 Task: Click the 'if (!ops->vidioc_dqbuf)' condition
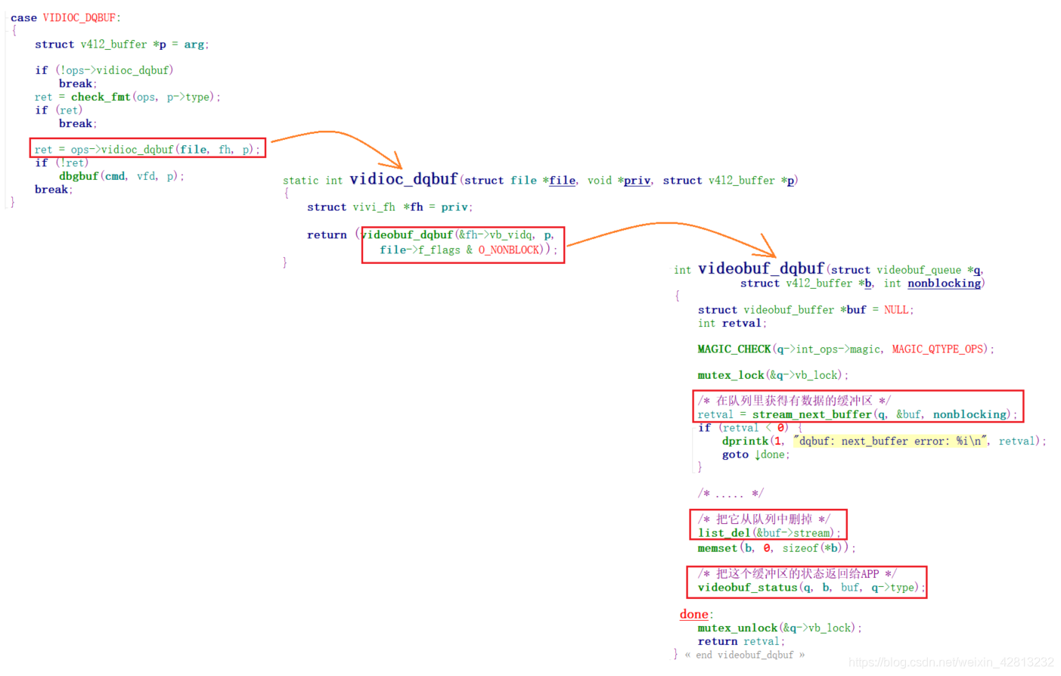coord(104,70)
